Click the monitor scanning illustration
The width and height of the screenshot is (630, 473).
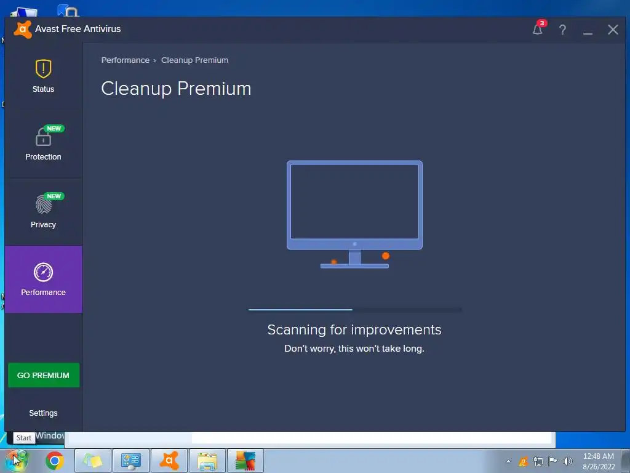(x=354, y=214)
